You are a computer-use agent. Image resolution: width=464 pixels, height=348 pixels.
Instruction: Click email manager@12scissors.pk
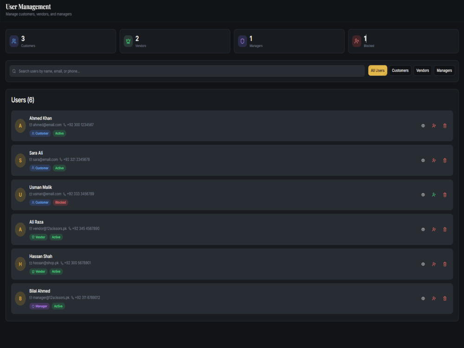tap(51, 298)
